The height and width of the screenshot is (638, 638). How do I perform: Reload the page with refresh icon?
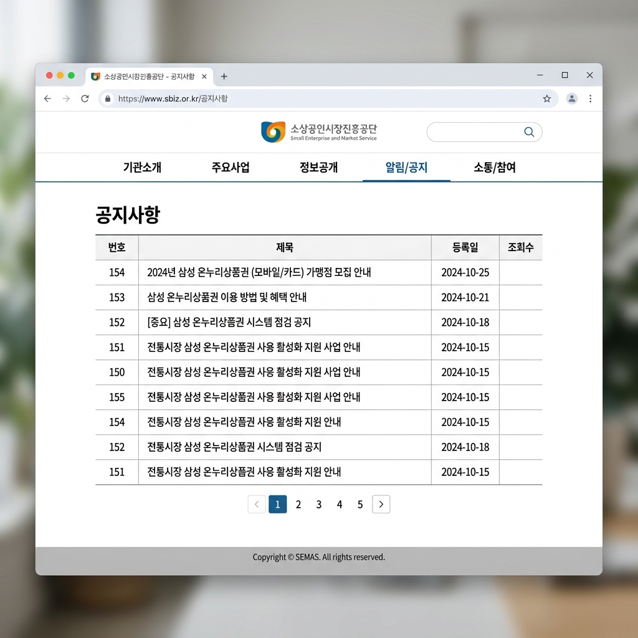(x=85, y=98)
